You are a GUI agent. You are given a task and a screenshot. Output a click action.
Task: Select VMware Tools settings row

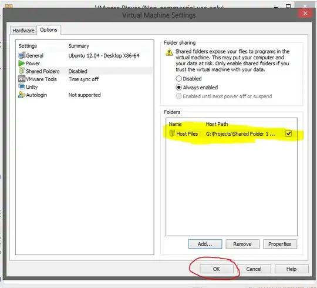point(85,79)
